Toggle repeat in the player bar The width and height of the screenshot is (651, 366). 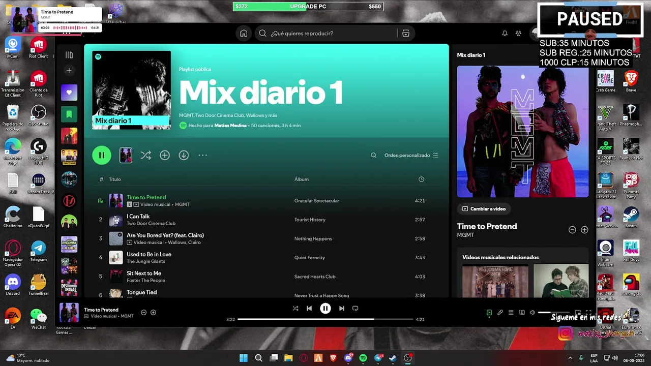click(356, 309)
